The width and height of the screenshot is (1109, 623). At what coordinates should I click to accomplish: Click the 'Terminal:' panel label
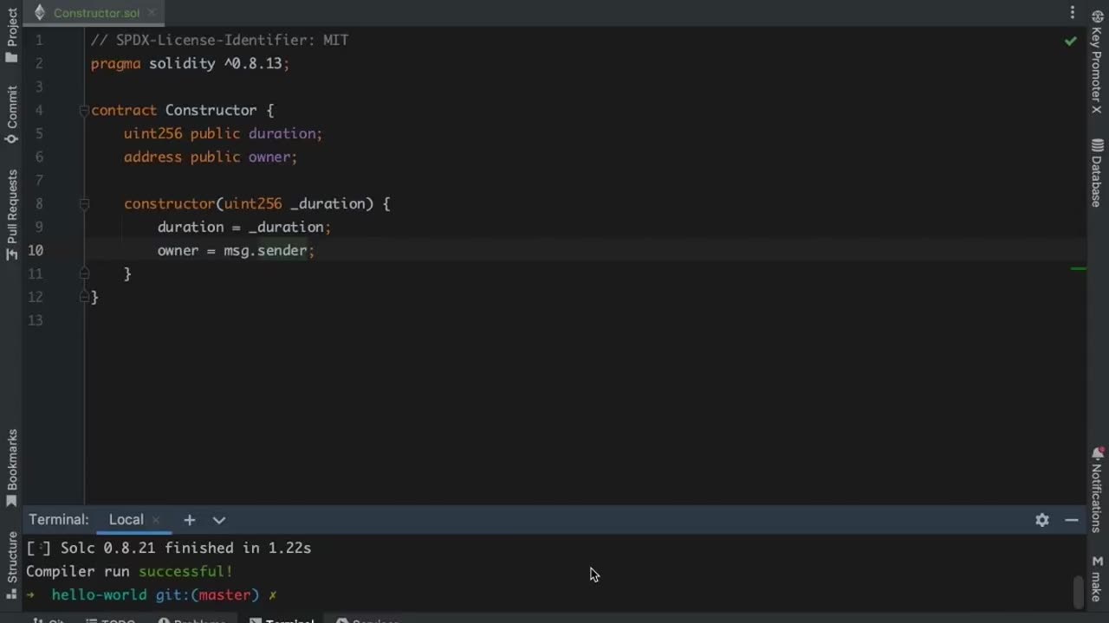coord(59,520)
